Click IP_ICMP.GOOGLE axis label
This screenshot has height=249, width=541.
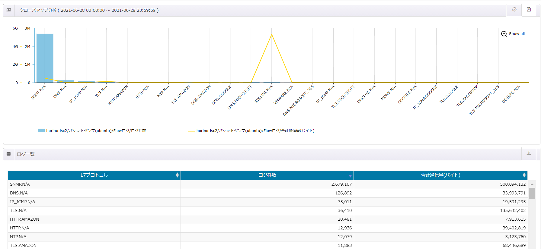point(425,97)
